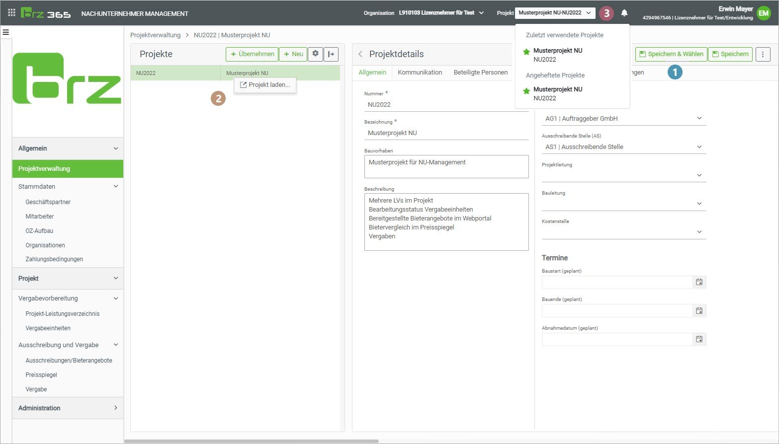The image size is (779, 444).
Task: Open the Ausschreibende Stelle dropdown
Action: (x=623, y=147)
